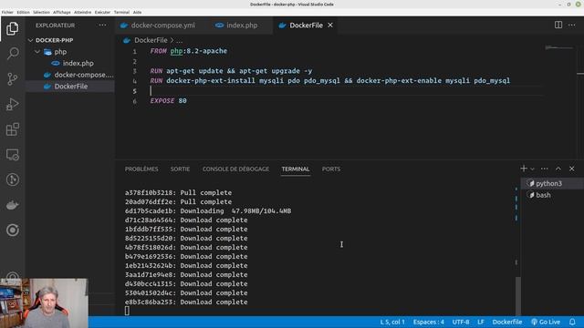This screenshot has height=328, width=584.
Task: Open the Aide menu
Action: coord(137,12)
